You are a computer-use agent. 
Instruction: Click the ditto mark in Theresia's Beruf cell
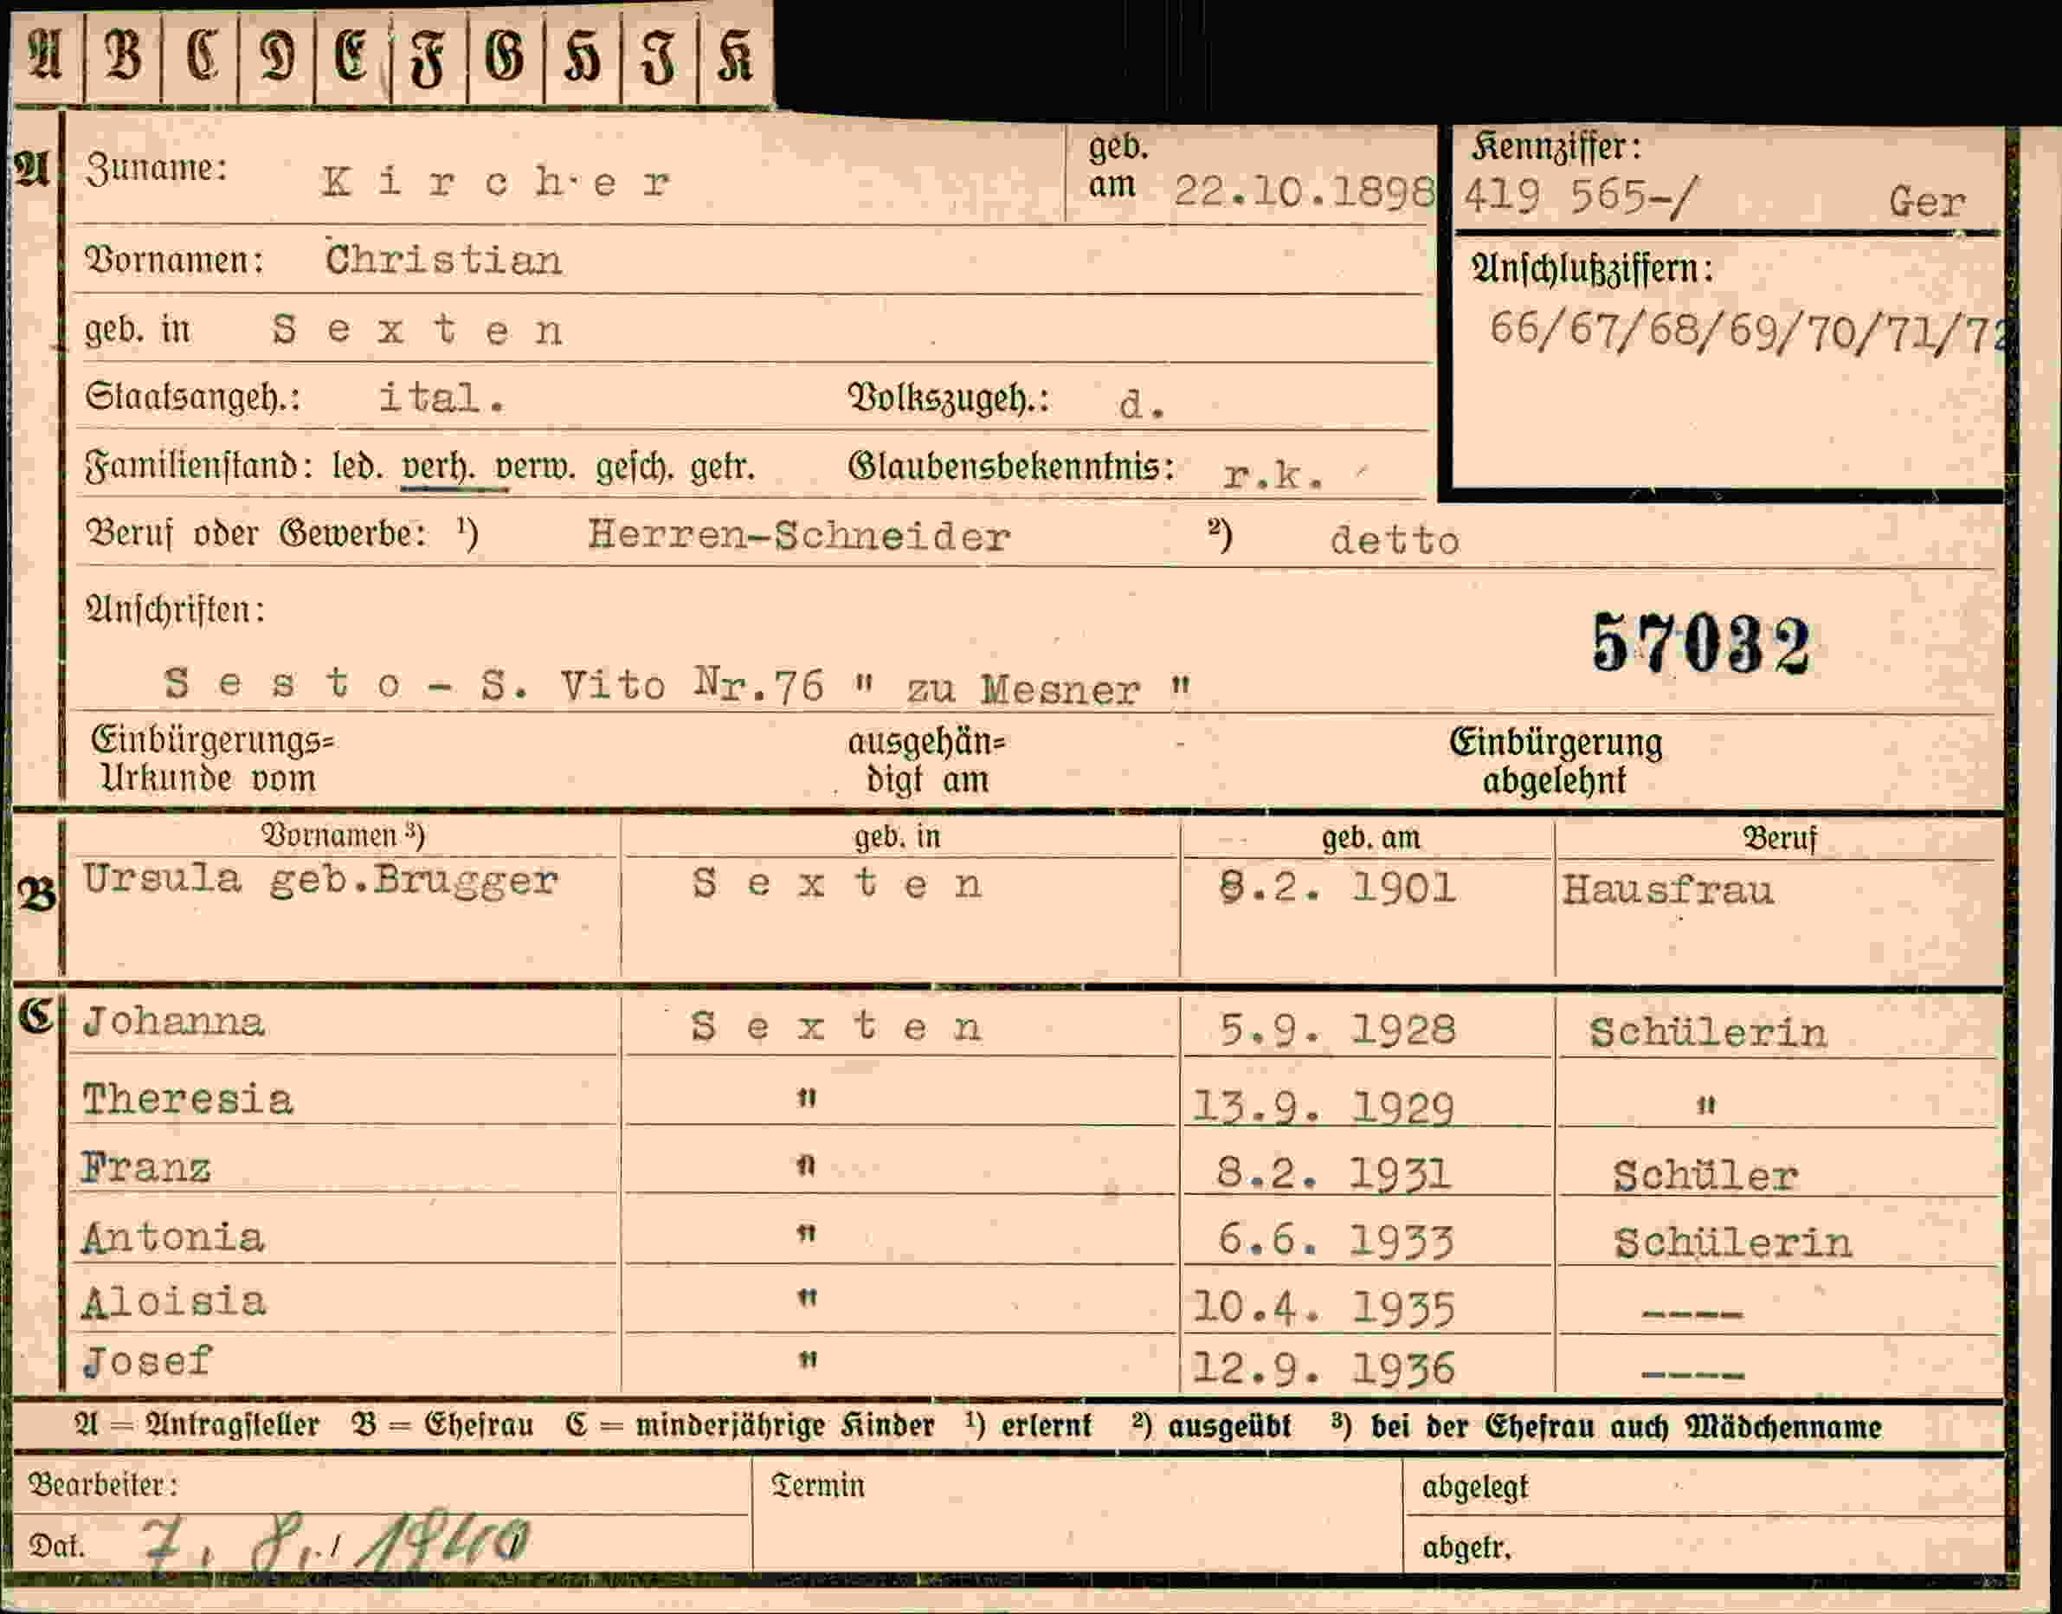[1705, 1104]
